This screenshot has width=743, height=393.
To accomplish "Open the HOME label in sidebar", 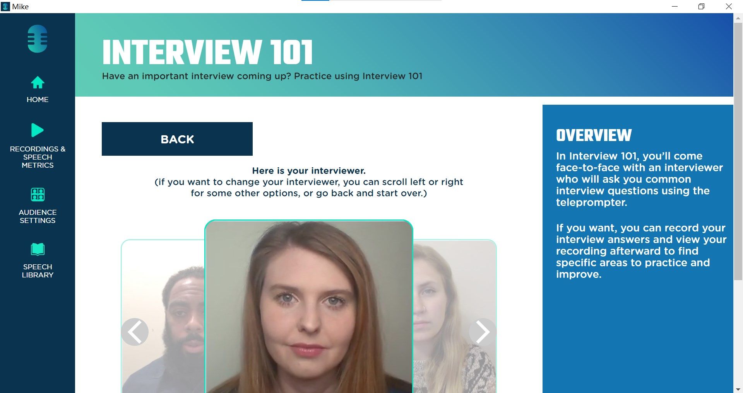I will pyautogui.click(x=38, y=99).
